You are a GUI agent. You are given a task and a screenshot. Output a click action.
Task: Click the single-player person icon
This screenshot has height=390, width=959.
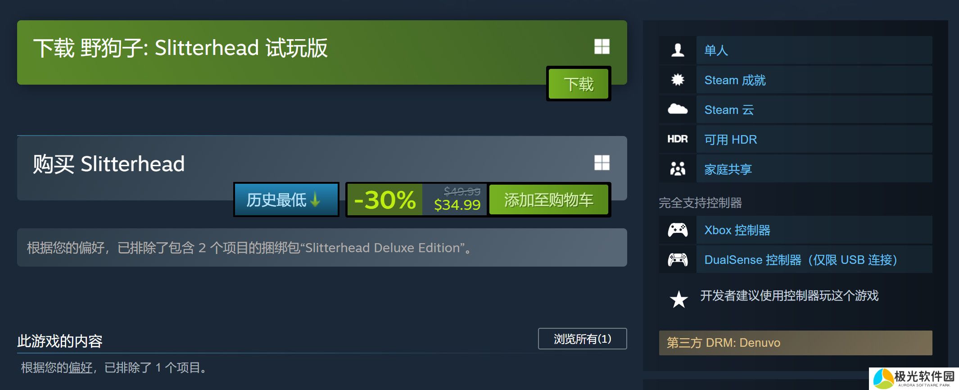pos(678,50)
